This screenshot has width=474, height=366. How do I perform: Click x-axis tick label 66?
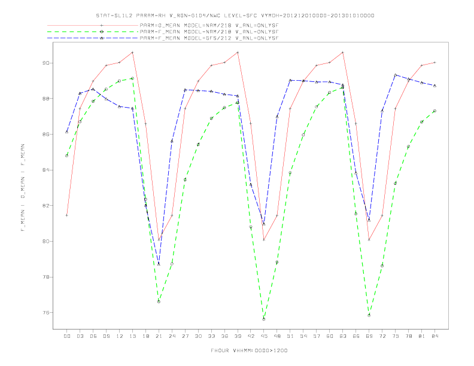point(356,336)
